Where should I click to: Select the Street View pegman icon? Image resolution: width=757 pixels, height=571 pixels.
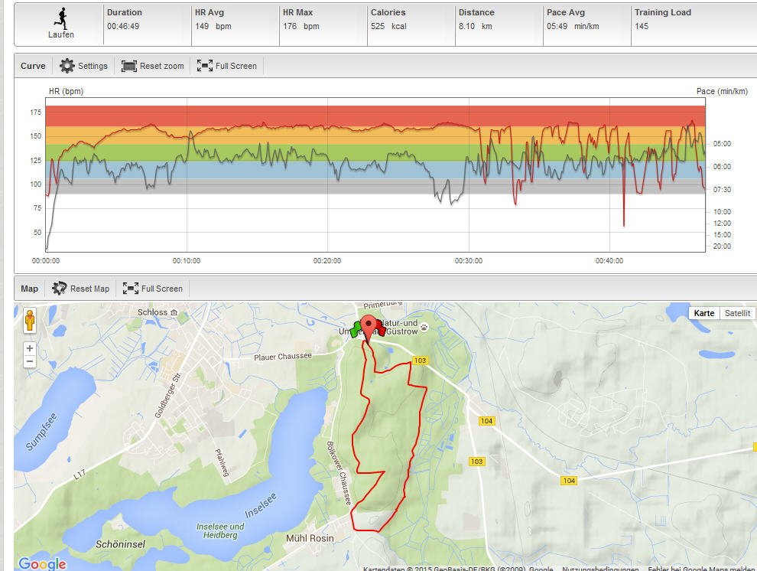30,320
